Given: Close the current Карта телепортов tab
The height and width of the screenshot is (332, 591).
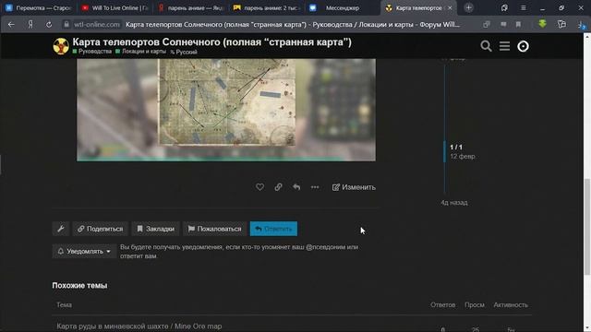Looking at the screenshot, I should [x=450, y=8].
